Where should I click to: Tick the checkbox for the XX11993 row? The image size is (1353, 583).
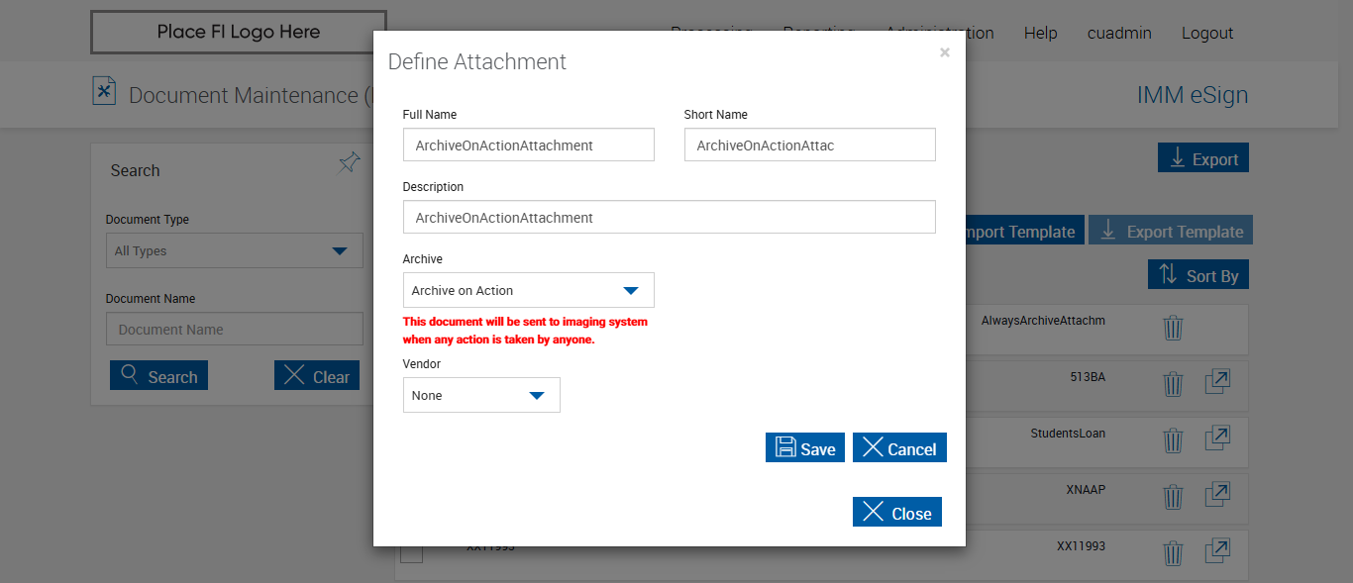[x=411, y=552]
